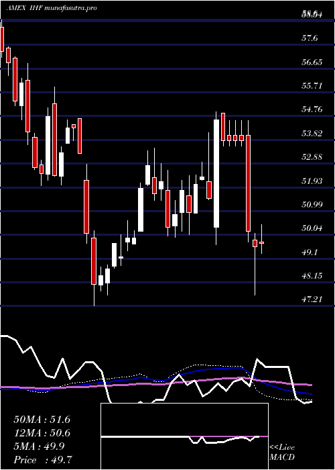Click the 51.93 price axis label
Image resolution: width=335 pixels, height=470 pixels.
312,181
